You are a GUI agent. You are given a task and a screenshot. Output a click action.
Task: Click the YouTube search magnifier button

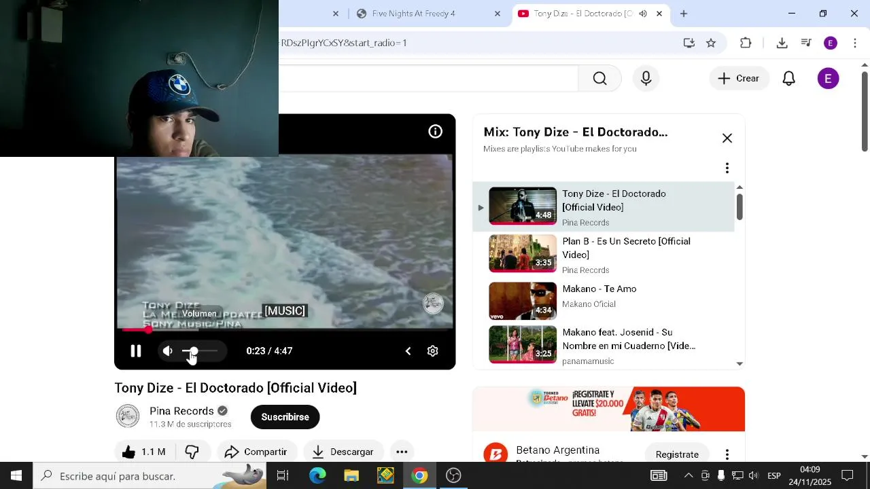(x=599, y=79)
